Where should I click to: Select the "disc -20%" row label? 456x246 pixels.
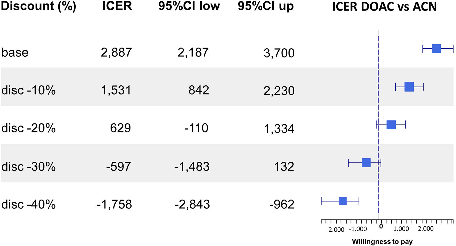pos(28,128)
